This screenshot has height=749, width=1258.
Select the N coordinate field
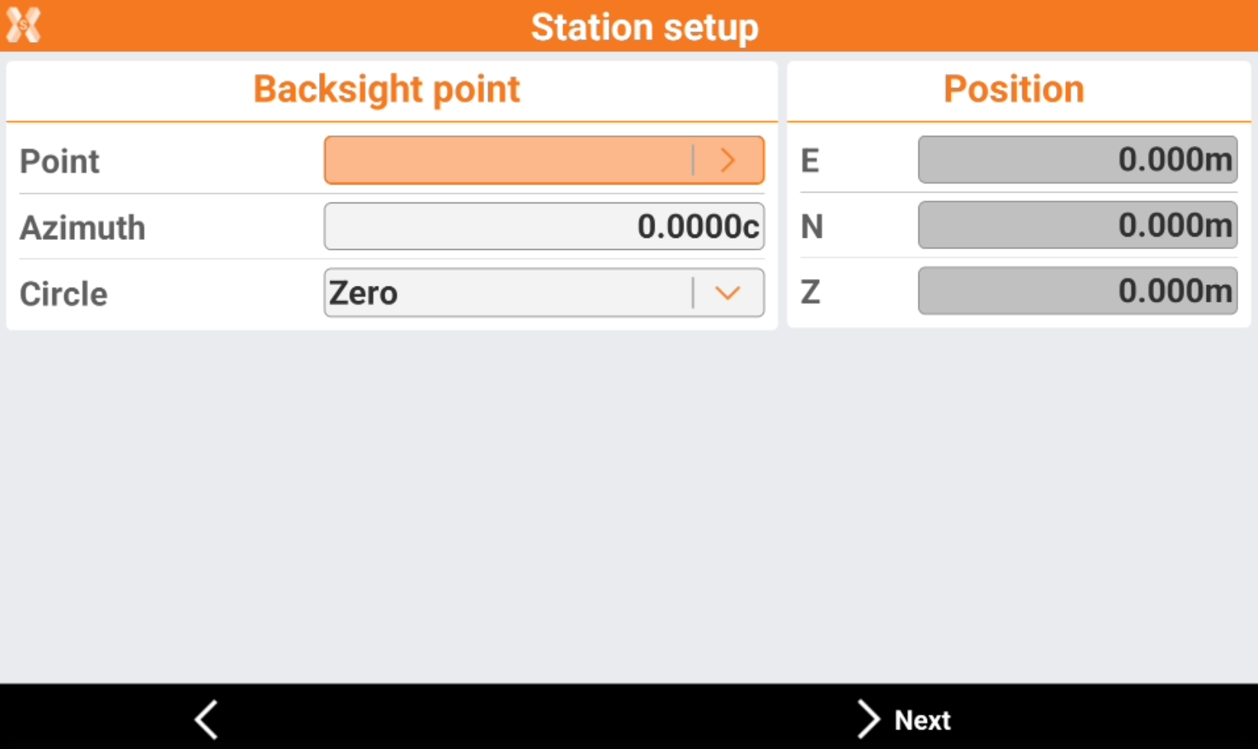tap(1077, 225)
